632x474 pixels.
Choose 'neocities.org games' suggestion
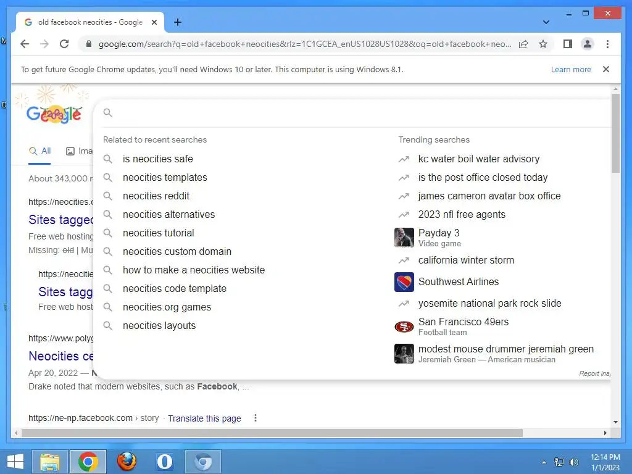pyautogui.click(x=167, y=307)
